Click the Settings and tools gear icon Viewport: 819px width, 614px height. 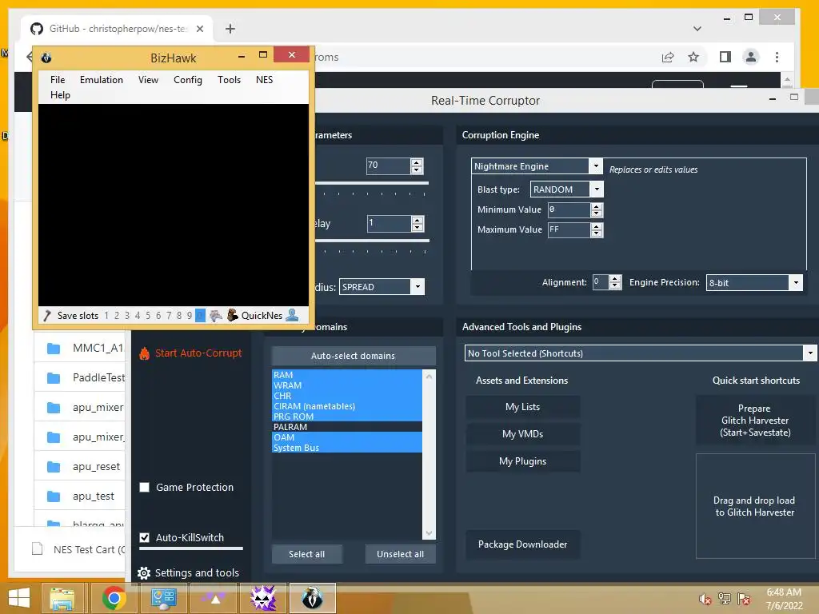[x=144, y=572]
